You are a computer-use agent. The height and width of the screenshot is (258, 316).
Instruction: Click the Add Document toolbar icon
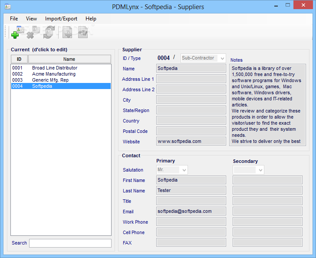coord(67,32)
